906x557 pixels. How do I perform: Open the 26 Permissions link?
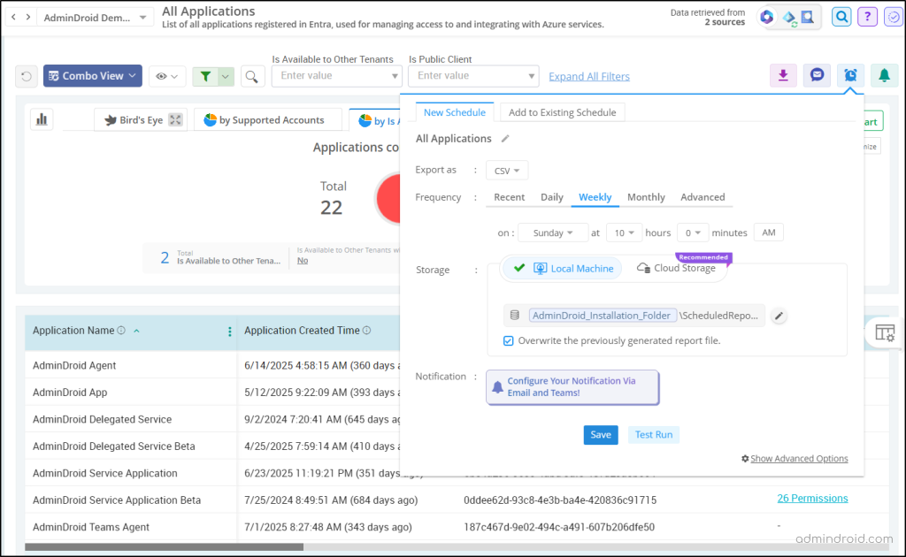click(812, 498)
